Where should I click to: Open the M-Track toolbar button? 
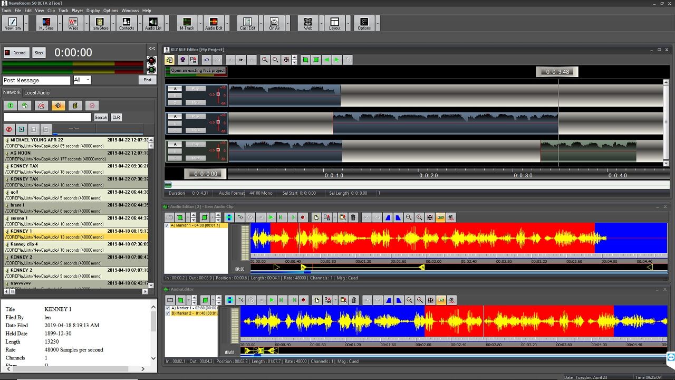tap(187, 23)
